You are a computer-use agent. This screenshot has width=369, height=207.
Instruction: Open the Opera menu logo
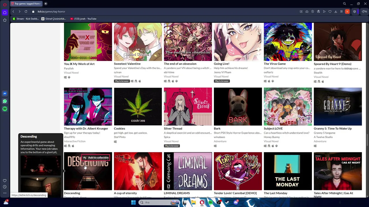click(x=5, y=4)
